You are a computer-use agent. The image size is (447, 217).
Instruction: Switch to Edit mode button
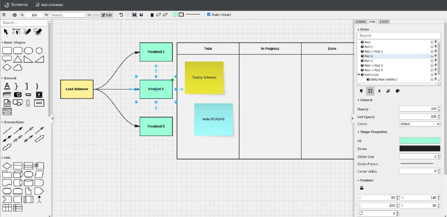[107, 15]
